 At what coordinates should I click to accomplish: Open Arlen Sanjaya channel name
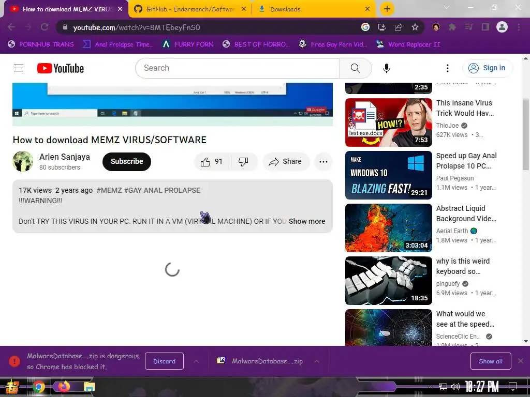(65, 157)
